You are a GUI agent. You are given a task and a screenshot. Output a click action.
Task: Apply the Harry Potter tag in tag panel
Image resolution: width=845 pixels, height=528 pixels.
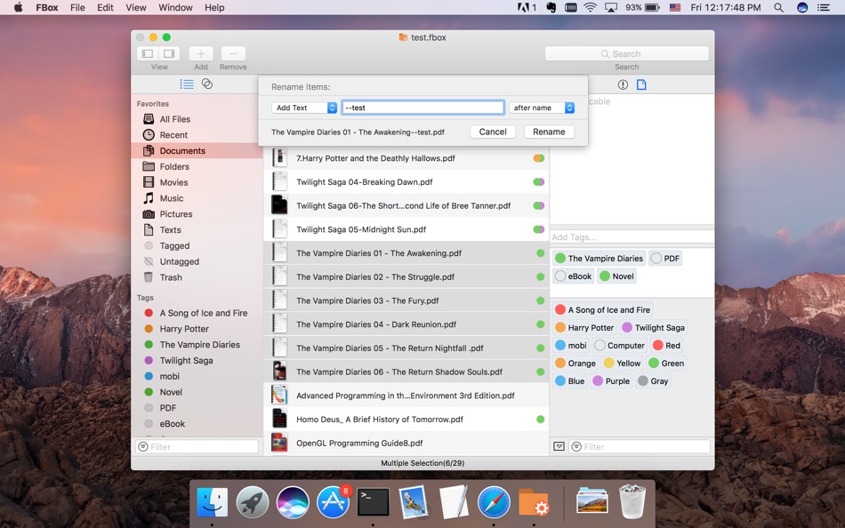click(584, 328)
